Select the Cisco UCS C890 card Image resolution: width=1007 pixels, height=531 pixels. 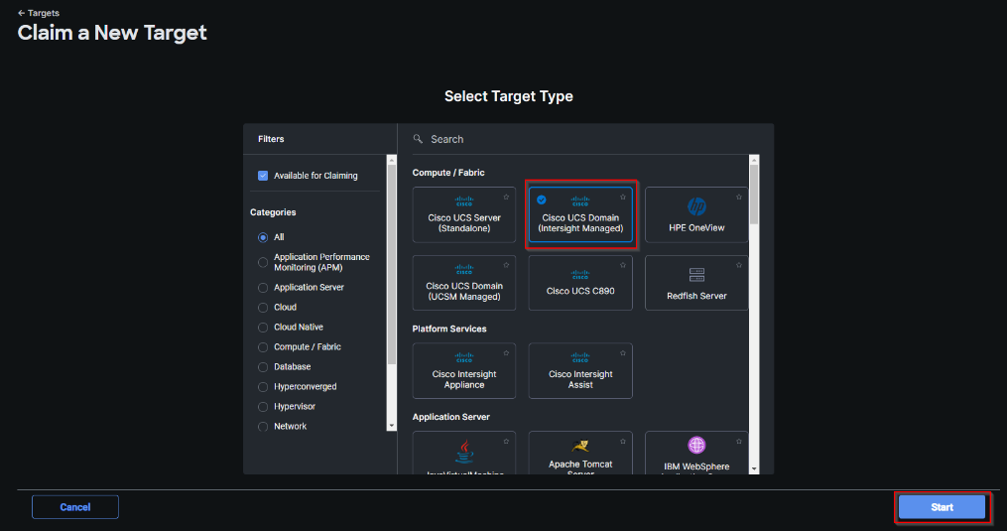pyautogui.click(x=580, y=283)
